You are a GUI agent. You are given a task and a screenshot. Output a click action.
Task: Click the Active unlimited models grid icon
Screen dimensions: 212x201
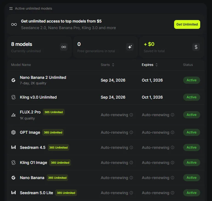(11, 9)
